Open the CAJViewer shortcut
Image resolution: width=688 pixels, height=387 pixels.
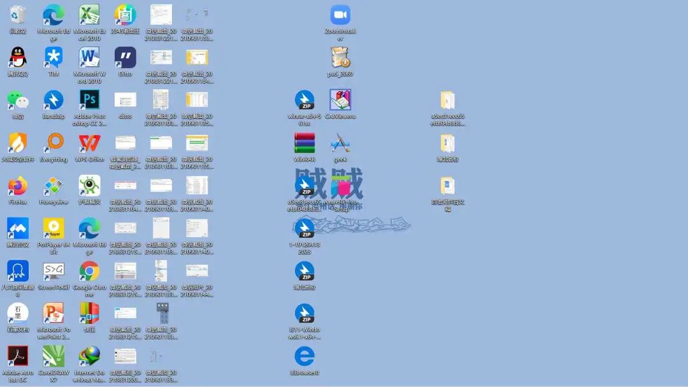click(x=340, y=101)
